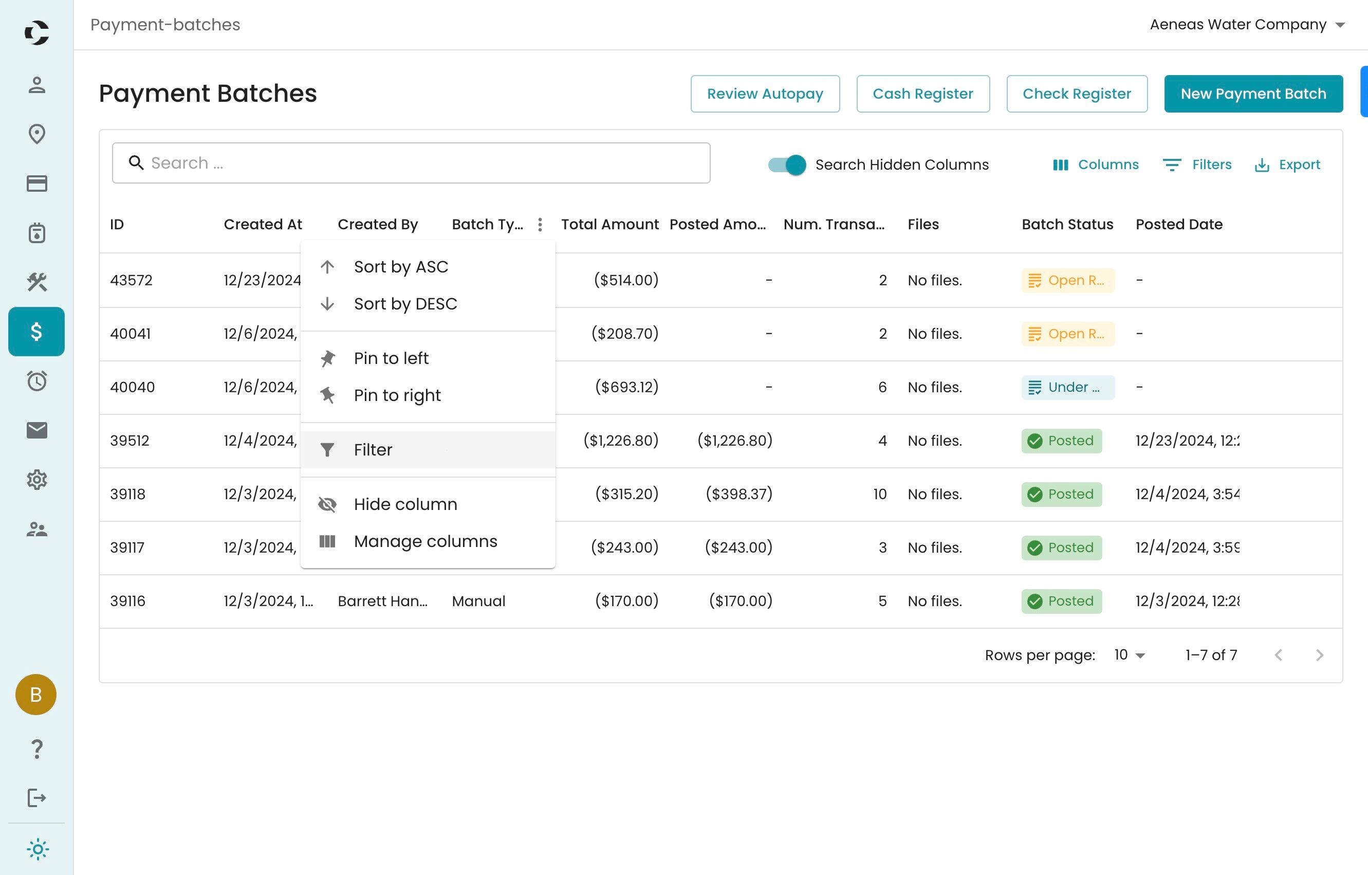This screenshot has width=1368, height=875.
Task: Click the help question mark icon
Action: [36, 749]
